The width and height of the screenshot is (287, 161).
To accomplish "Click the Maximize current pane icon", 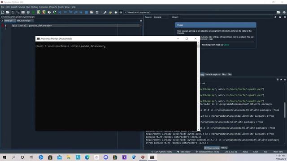I will (97, 12).
